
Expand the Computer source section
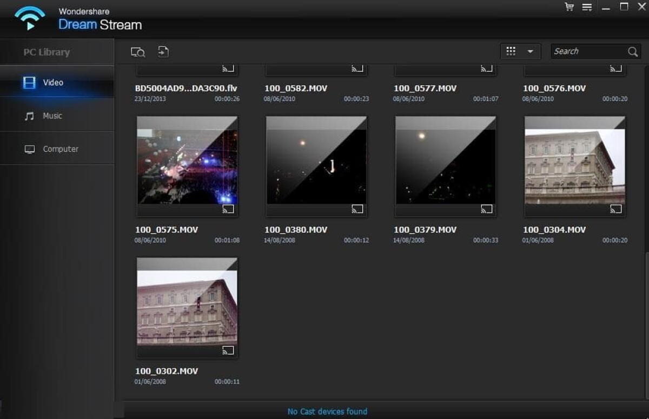(60, 148)
